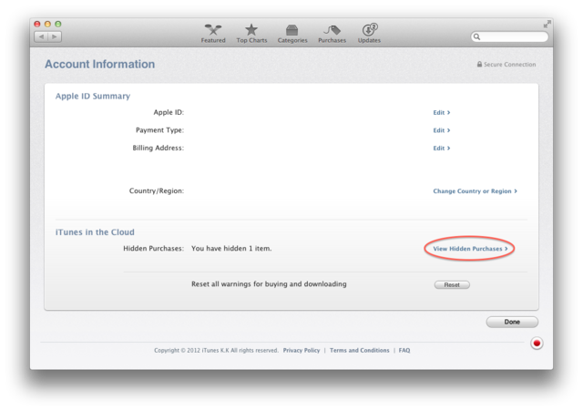The height and width of the screenshot is (411, 583).
Task: Edit the Apple ID
Action: 441,112
